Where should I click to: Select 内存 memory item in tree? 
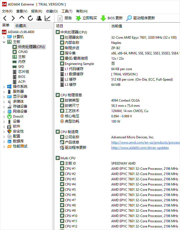coord(19,62)
